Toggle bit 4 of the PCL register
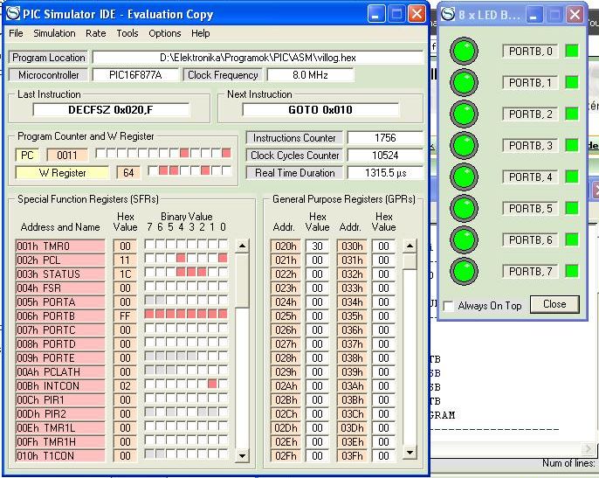 (181, 259)
